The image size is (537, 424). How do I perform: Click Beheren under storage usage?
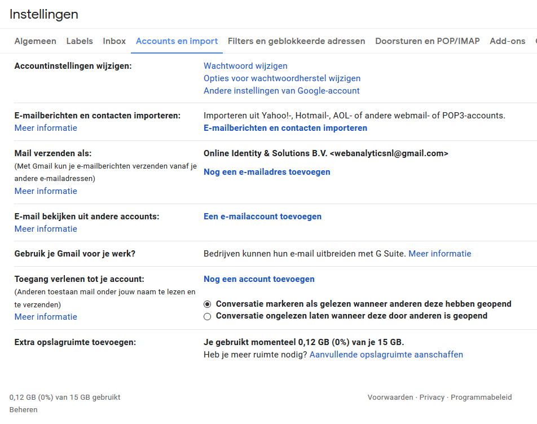23,410
